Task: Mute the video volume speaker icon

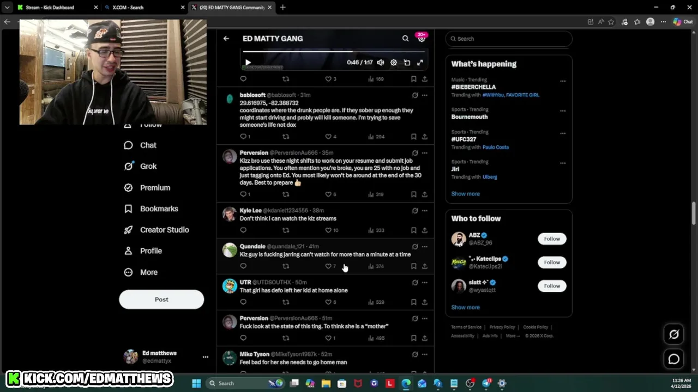Action: point(381,63)
